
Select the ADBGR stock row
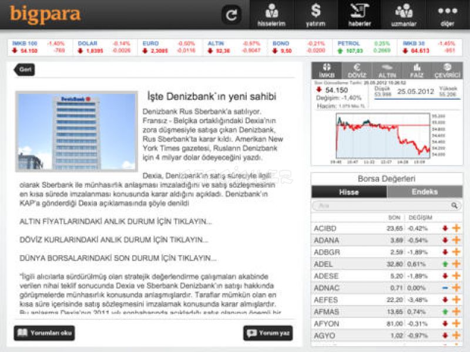click(387, 252)
